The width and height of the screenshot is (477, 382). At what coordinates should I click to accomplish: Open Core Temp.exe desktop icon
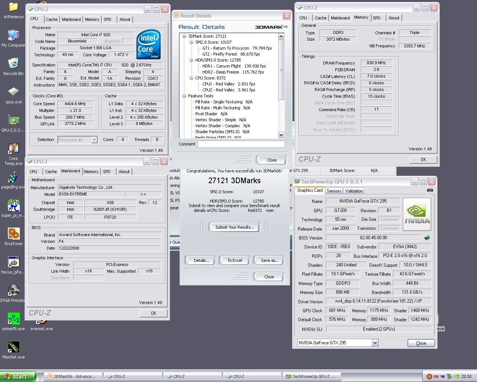pos(13,154)
